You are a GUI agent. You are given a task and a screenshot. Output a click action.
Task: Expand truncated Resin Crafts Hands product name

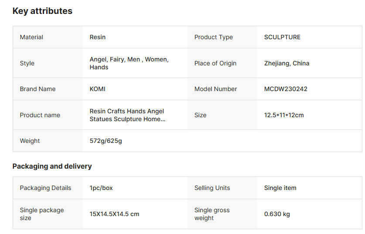[127, 115]
